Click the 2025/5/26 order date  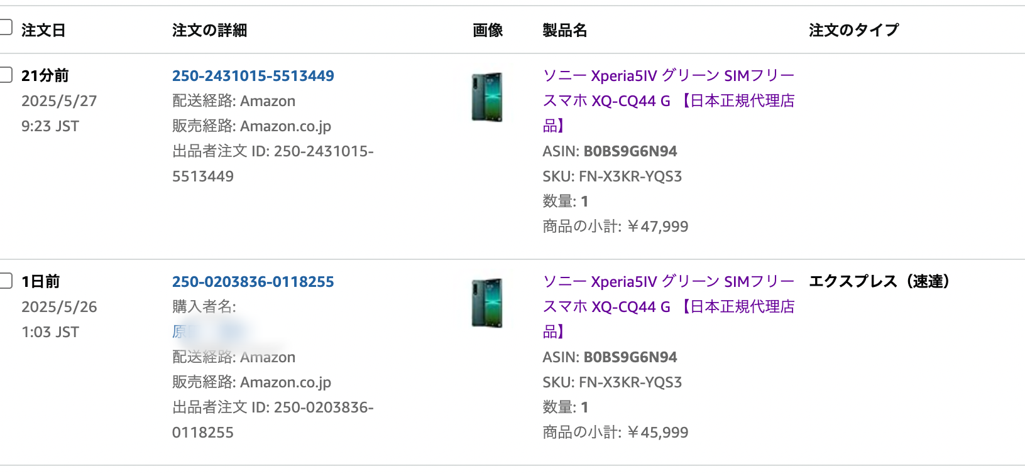pyautogui.click(x=59, y=307)
